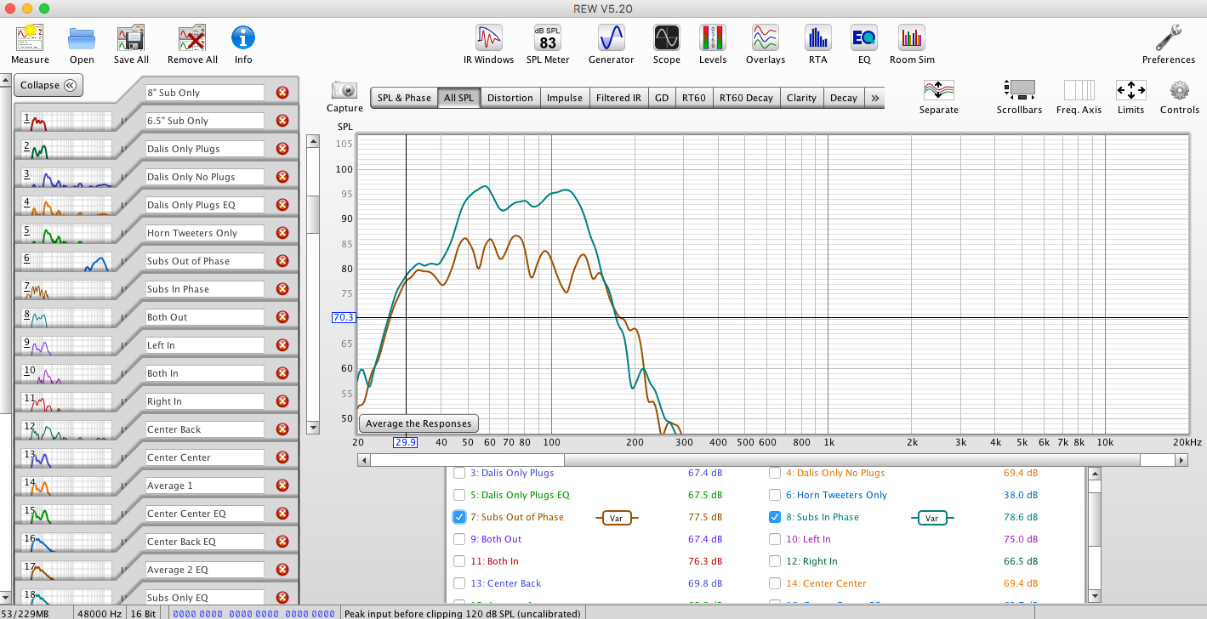Viewport: 1207px width, 619px height.
Task: Remove the Horn Tweeters Only measurement
Action: pyautogui.click(x=282, y=233)
